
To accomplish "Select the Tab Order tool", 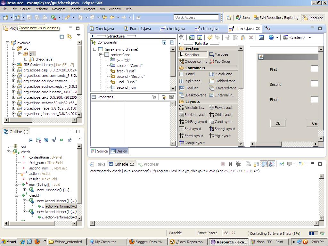I will 220,61.
